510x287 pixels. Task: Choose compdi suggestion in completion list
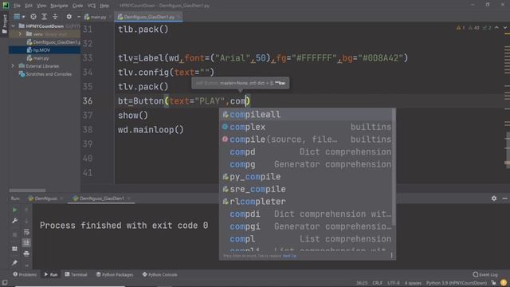(x=307, y=214)
